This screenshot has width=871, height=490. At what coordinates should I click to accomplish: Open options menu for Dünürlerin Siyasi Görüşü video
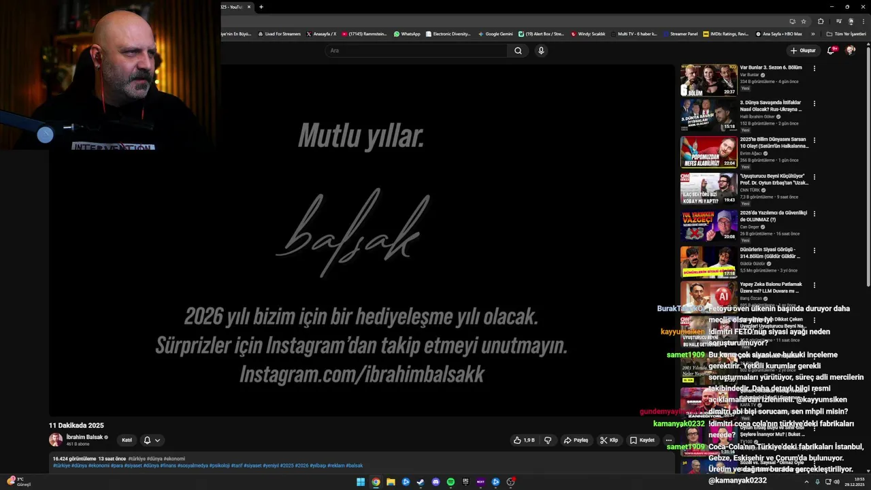click(814, 250)
